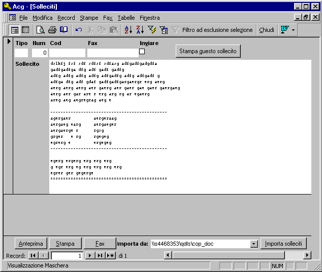This screenshot has height=272, width=322.
Task: Click Chiudi in the toolbar
Action: [266, 30]
